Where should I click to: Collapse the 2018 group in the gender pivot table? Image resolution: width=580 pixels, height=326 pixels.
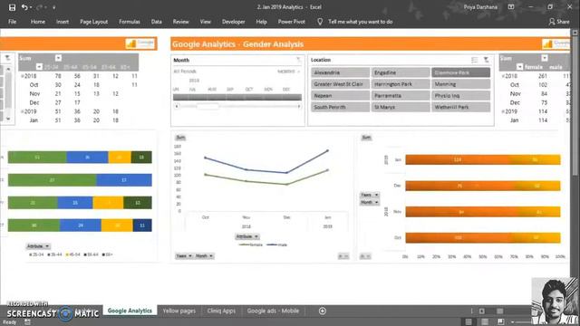click(503, 76)
